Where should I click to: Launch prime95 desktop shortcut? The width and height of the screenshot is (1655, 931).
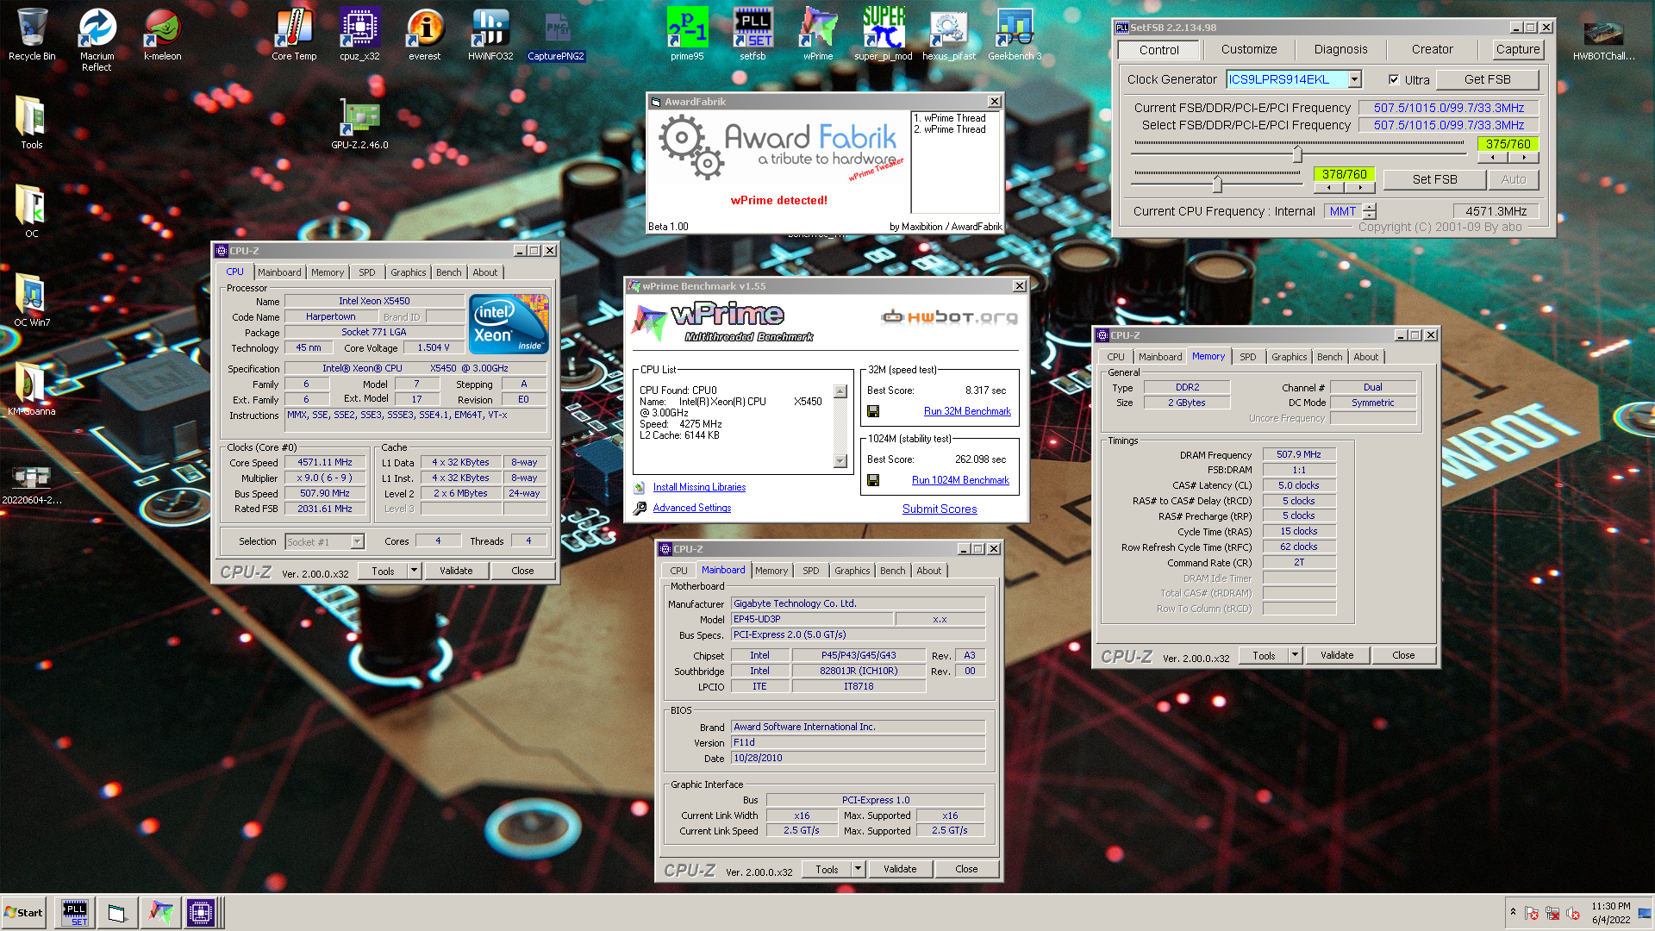point(687,35)
